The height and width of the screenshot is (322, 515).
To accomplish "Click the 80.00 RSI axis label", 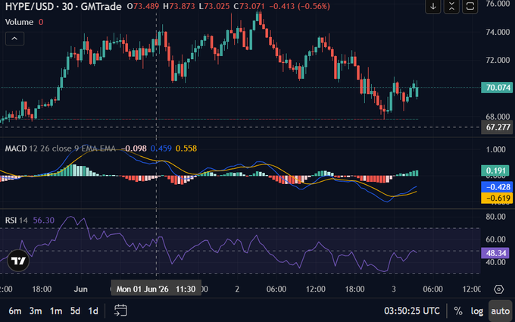I will pyautogui.click(x=496, y=217).
